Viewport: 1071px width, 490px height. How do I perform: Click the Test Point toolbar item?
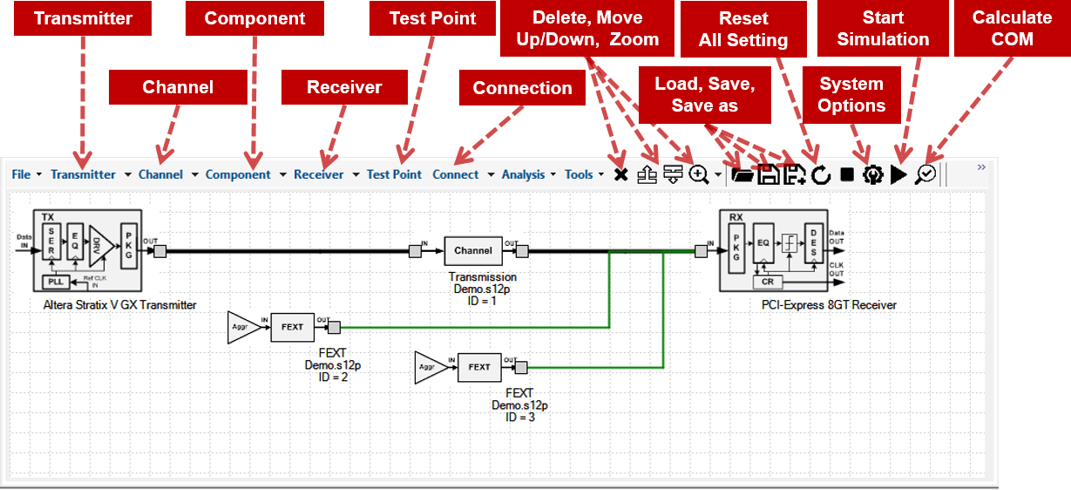click(394, 174)
